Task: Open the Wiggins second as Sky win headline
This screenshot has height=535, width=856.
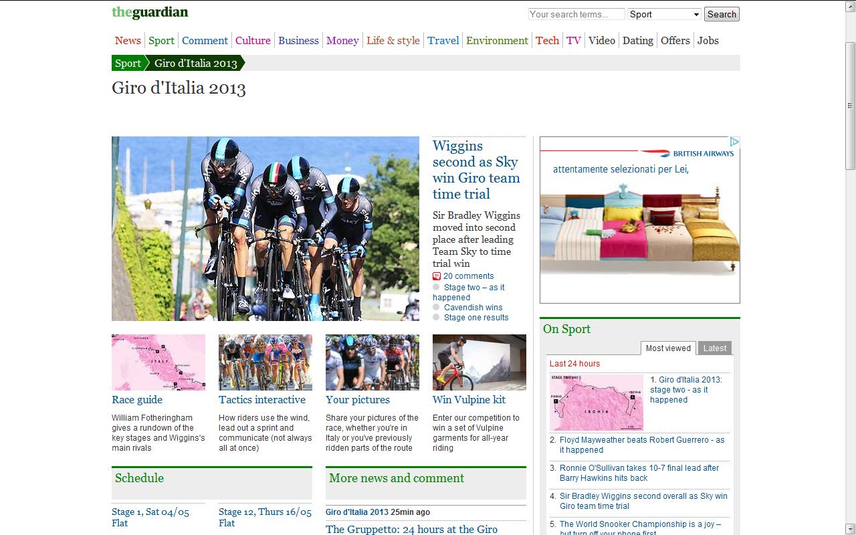Action: click(x=475, y=170)
